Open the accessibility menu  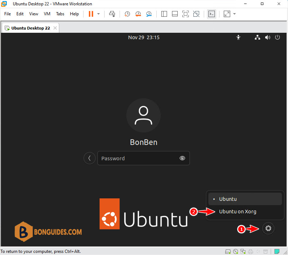pos(238,37)
